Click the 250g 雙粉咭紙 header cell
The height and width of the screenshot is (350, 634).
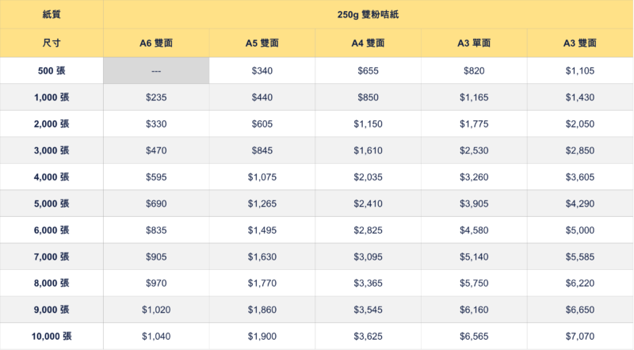[x=368, y=14]
